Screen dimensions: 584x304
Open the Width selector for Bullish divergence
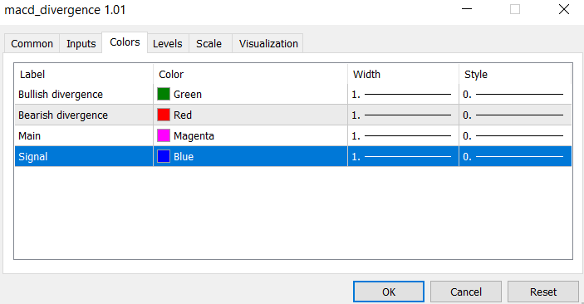point(403,94)
